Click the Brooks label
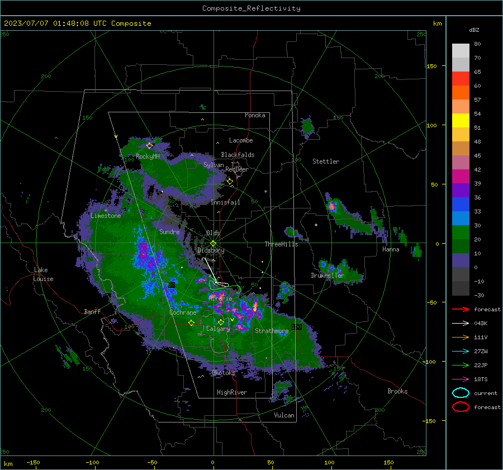Screen dimensions: 503x470 coord(397,391)
